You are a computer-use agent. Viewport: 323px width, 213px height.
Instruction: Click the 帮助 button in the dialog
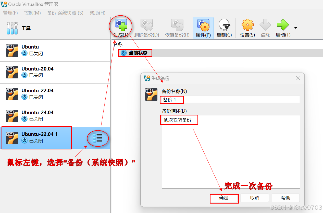click(x=285, y=198)
